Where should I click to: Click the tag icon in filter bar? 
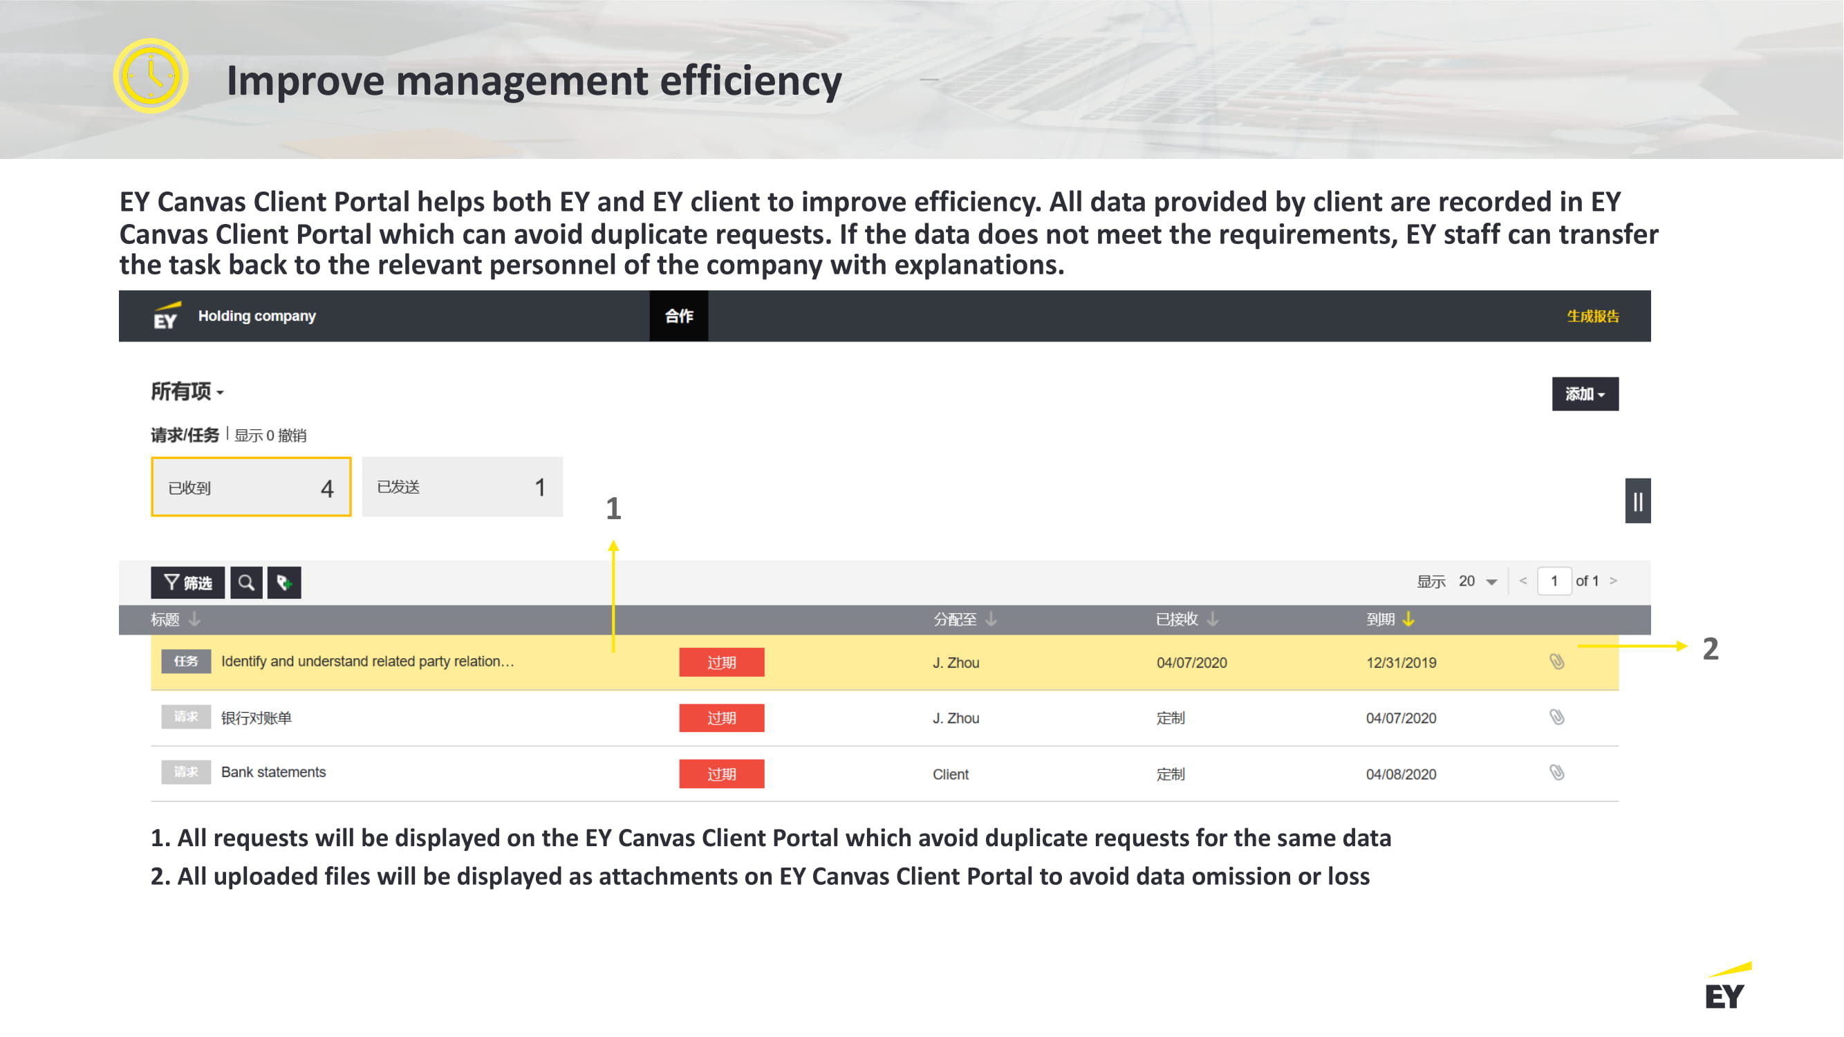point(284,583)
